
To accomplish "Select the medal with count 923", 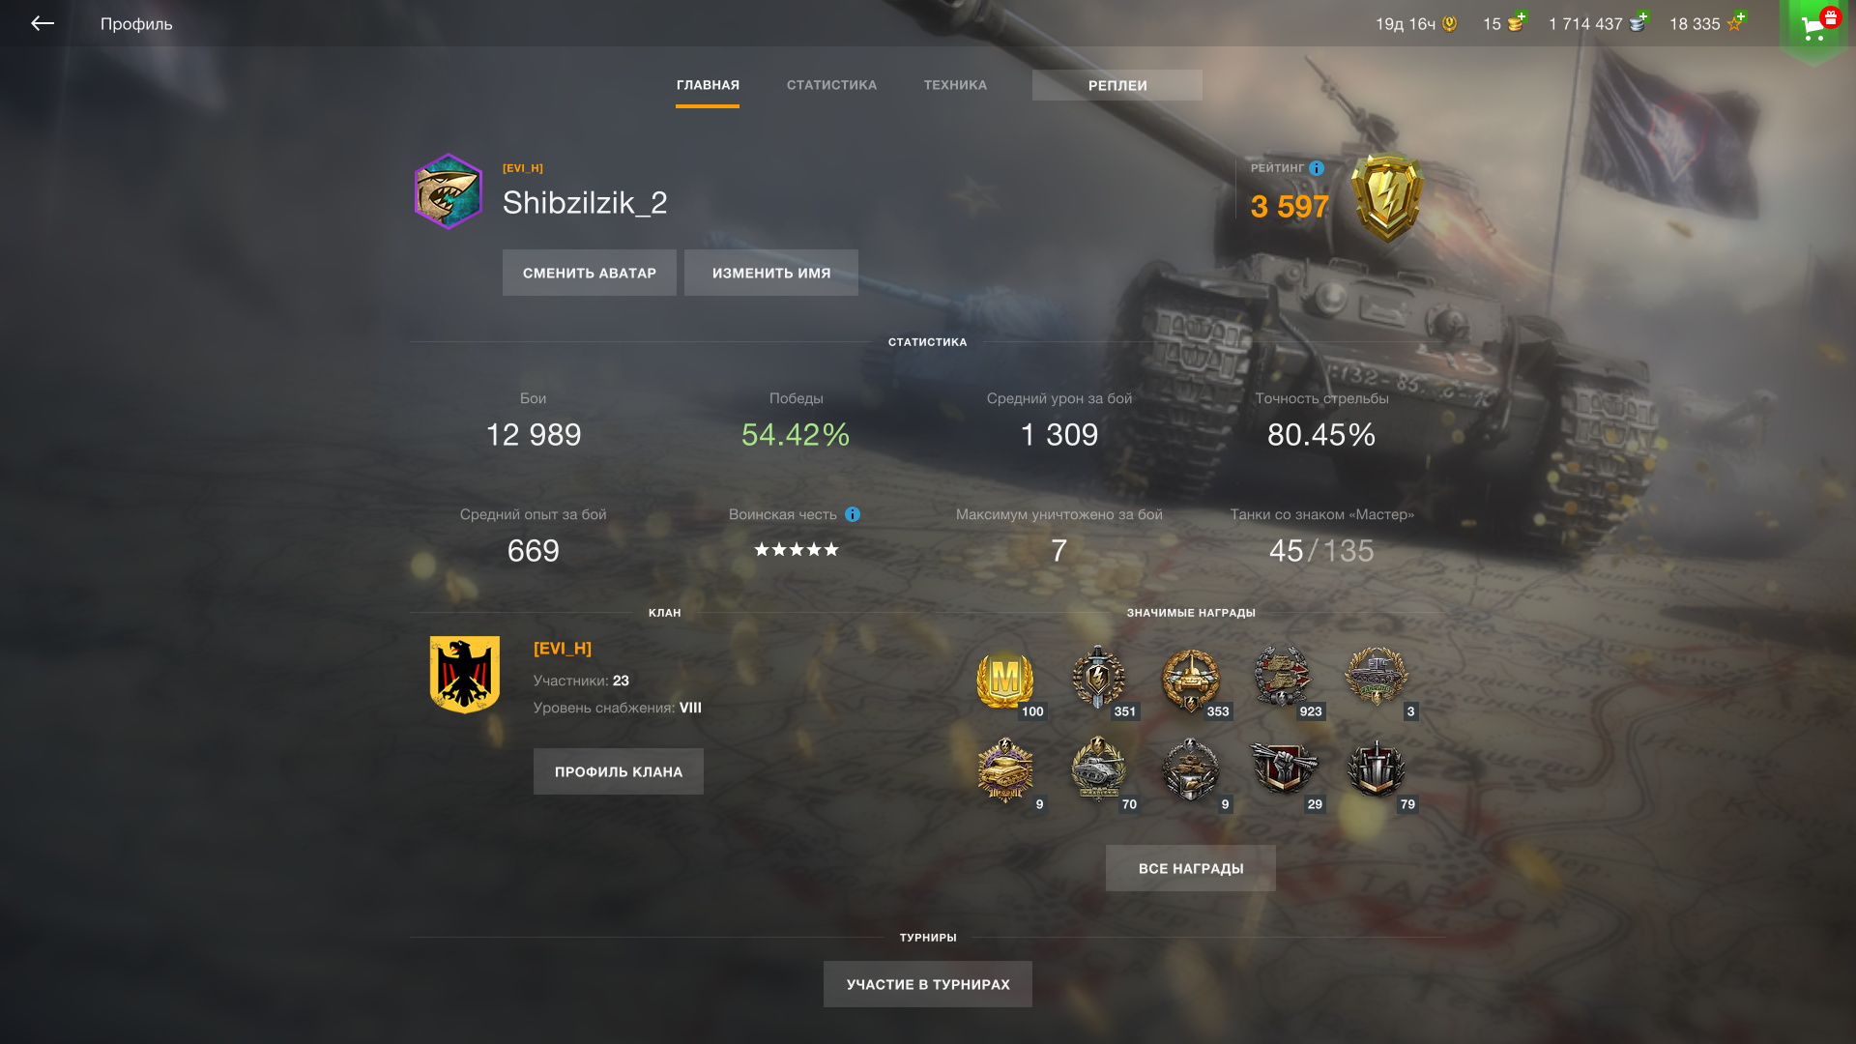I will [x=1283, y=678].
